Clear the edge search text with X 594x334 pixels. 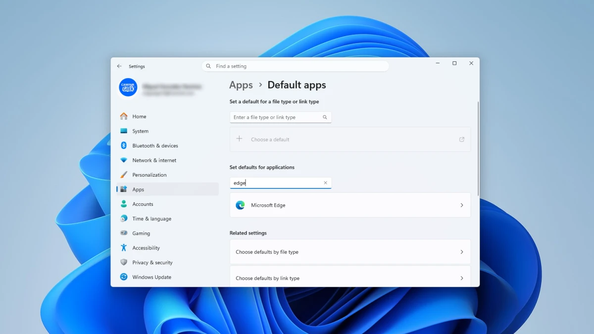[325, 183]
